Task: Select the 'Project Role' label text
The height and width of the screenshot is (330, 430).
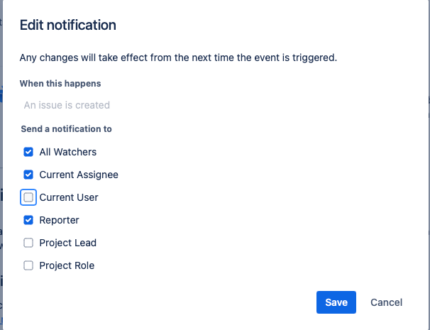Action: point(67,265)
